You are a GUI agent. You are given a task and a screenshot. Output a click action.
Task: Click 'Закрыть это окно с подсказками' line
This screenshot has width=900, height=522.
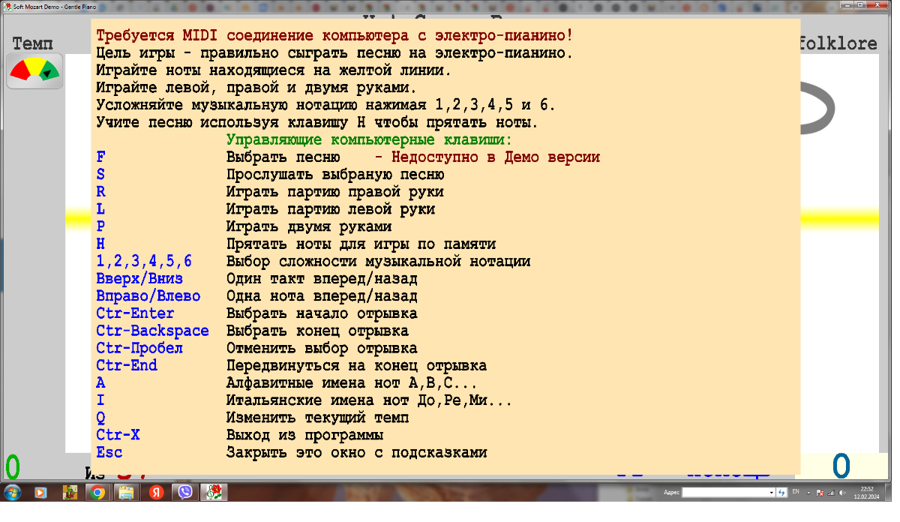click(356, 452)
